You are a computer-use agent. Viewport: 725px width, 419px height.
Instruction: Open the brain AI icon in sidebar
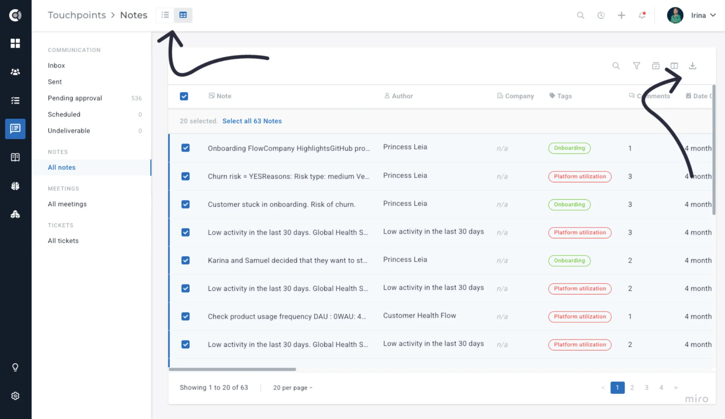click(x=15, y=186)
